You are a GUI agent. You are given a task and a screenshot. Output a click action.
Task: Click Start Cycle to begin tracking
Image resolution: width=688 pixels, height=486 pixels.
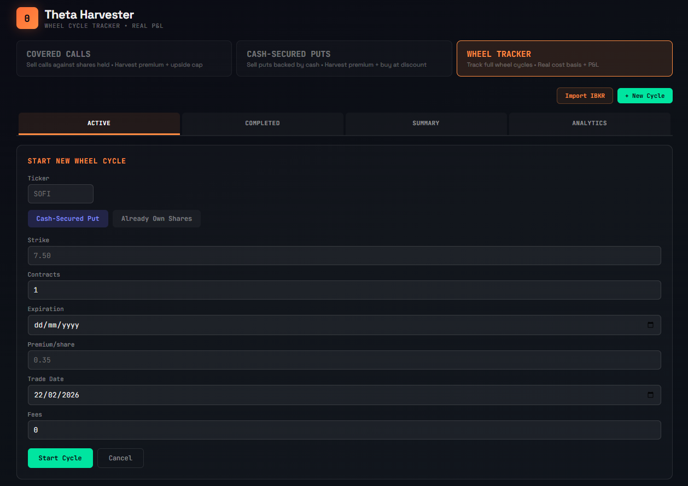coord(60,458)
